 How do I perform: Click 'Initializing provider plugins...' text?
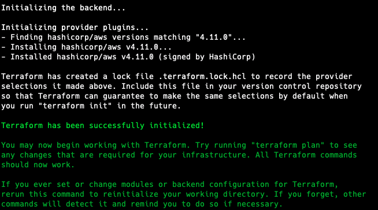coord(75,28)
